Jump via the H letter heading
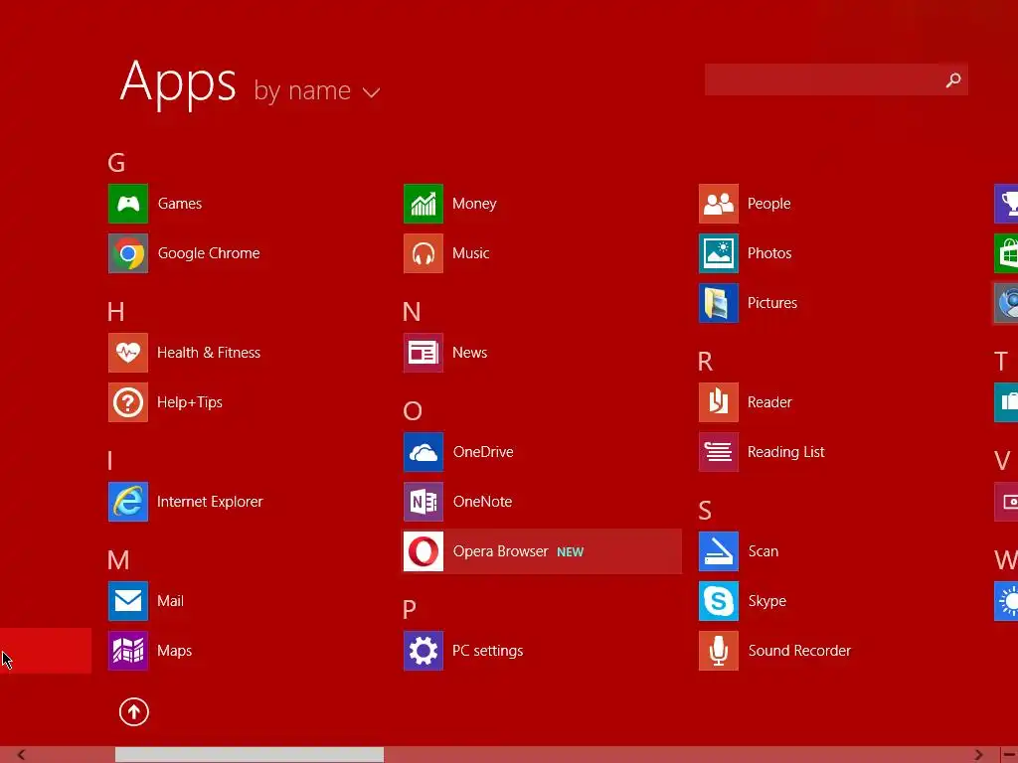The image size is (1018, 763). pos(115,312)
